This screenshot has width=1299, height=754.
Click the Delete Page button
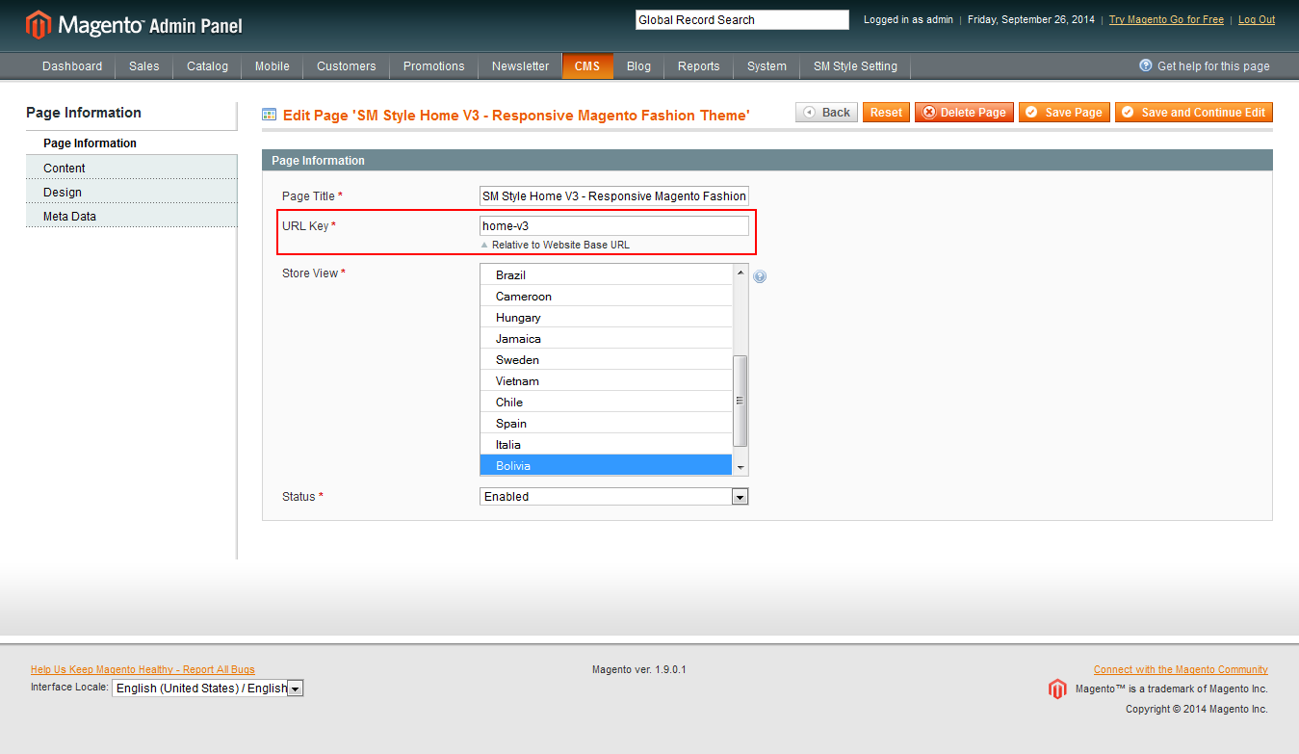click(964, 113)
